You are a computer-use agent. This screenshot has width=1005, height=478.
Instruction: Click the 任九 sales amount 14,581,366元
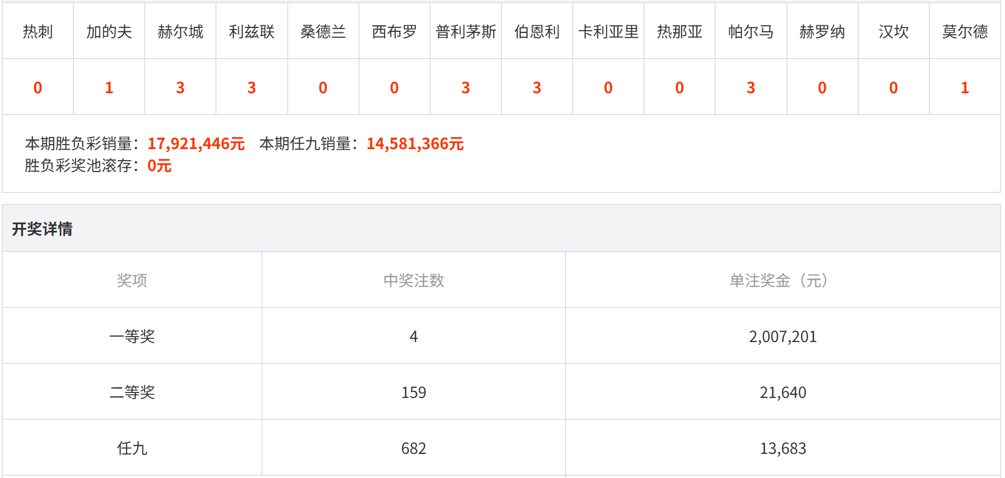pyautogui.click(x=415, y=144)
